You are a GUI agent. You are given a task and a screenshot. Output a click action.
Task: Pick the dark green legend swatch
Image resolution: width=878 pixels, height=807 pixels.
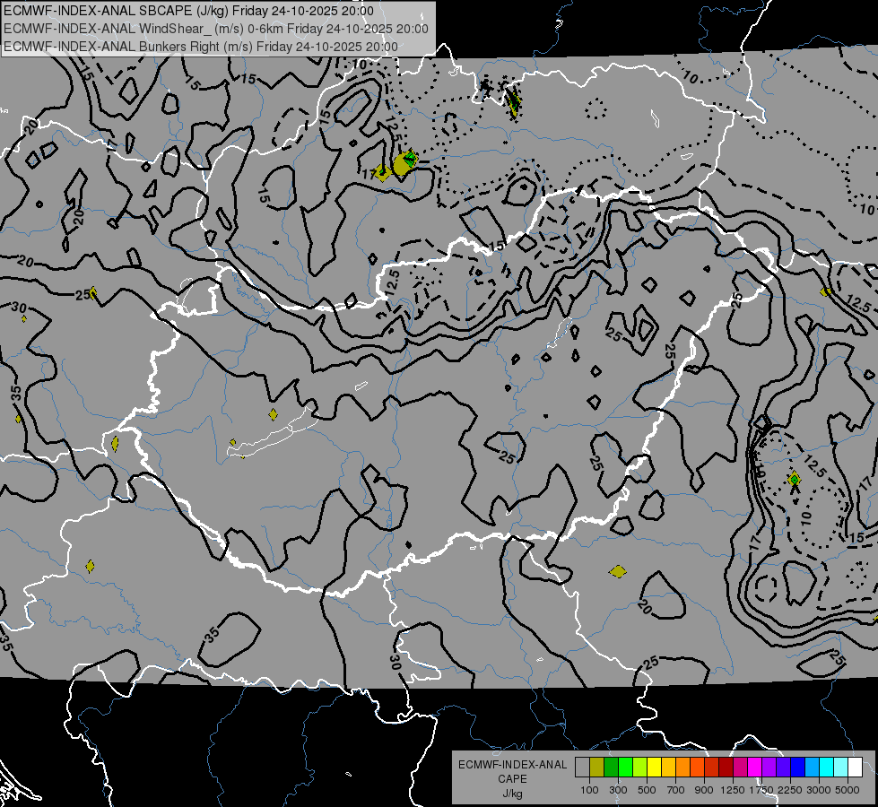click(612, 768)
